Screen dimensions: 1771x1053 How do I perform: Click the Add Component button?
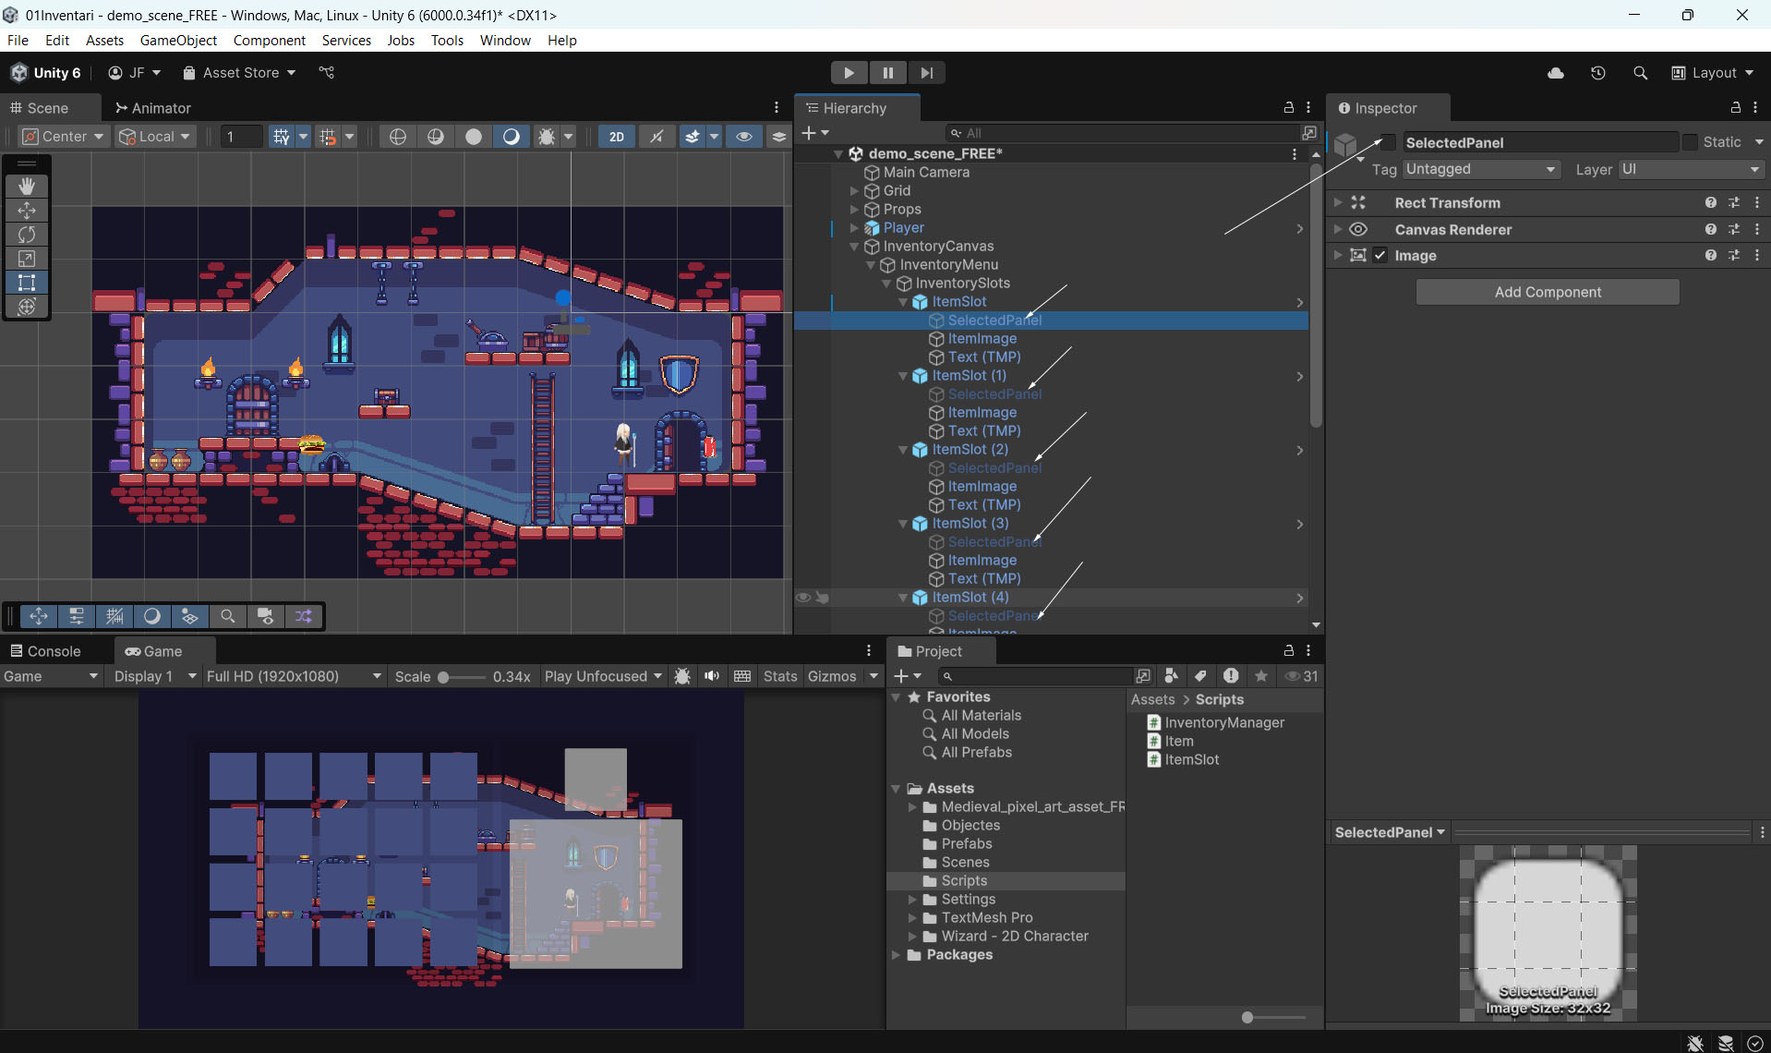pos(1548,292)
